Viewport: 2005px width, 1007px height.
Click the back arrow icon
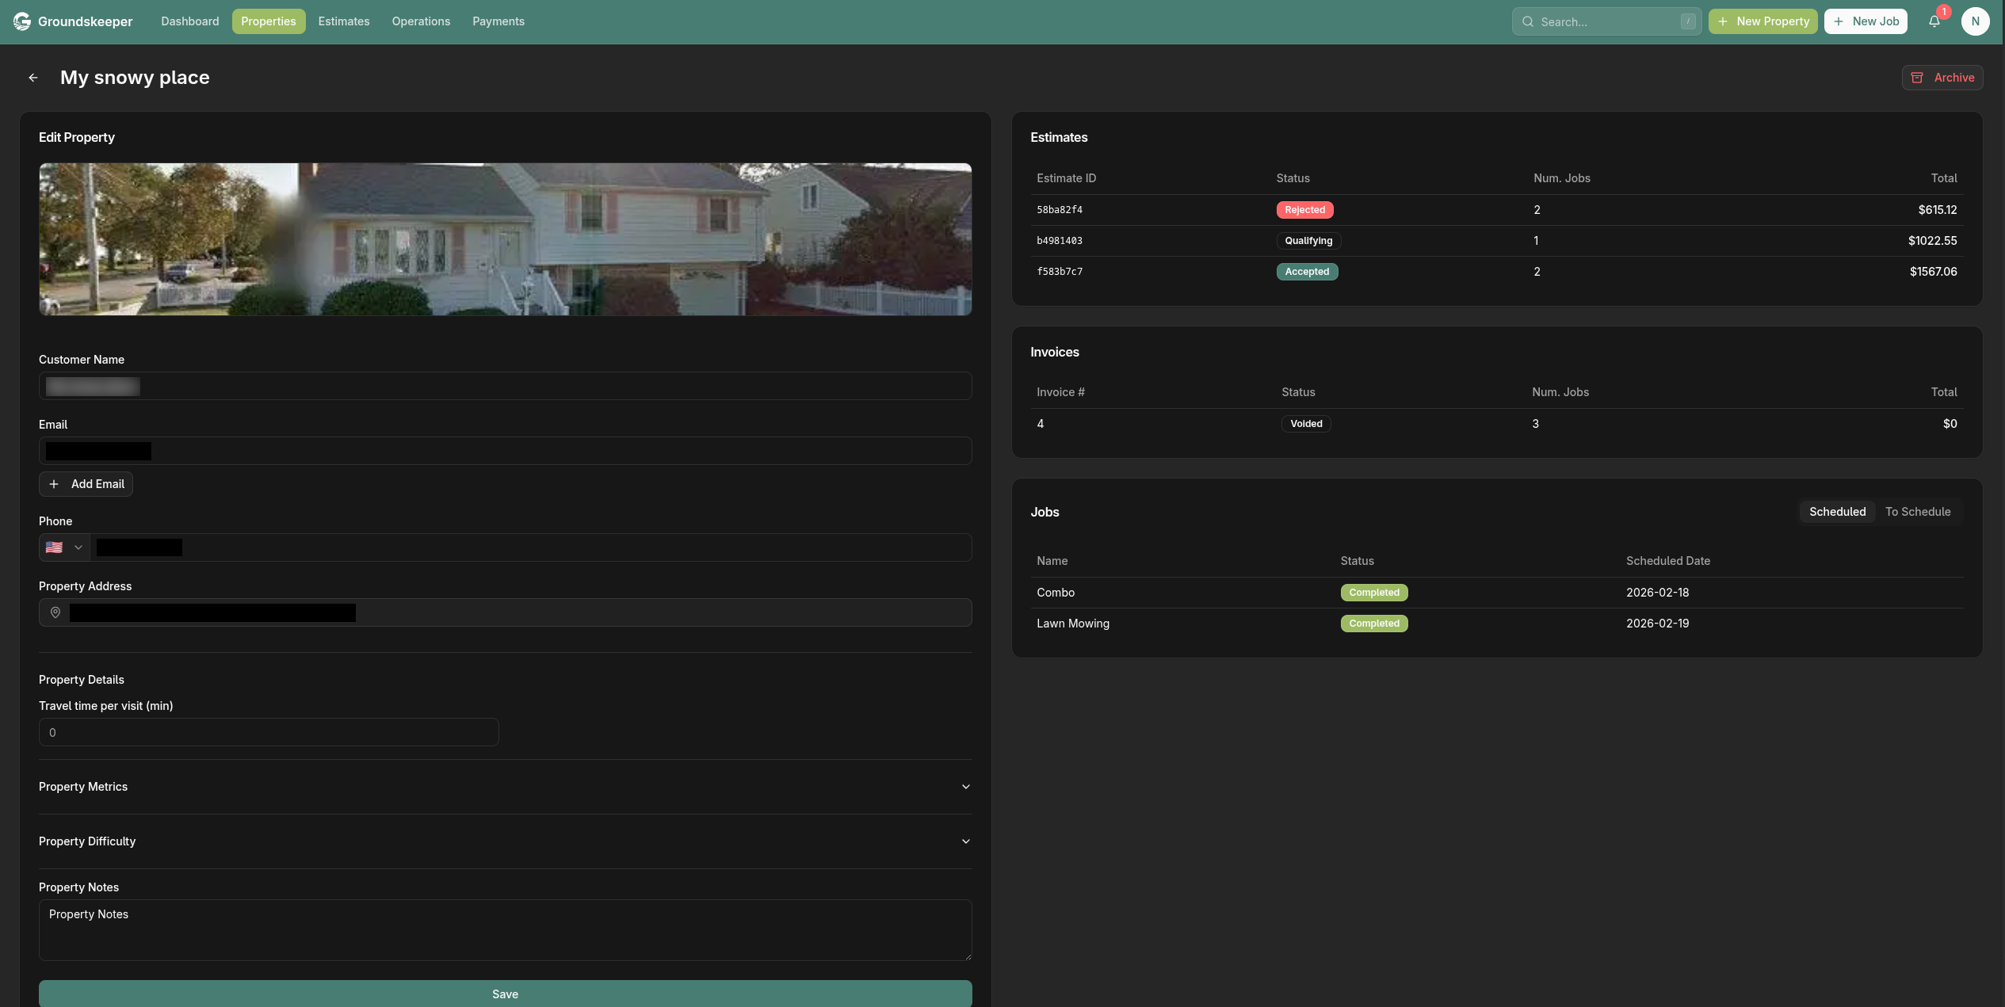pos(33,78)
